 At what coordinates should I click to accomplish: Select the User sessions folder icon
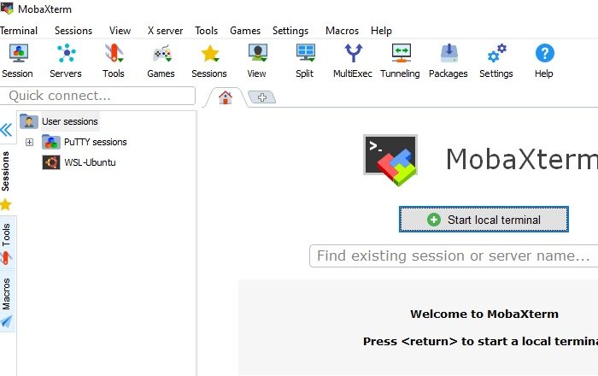point(29,121)
